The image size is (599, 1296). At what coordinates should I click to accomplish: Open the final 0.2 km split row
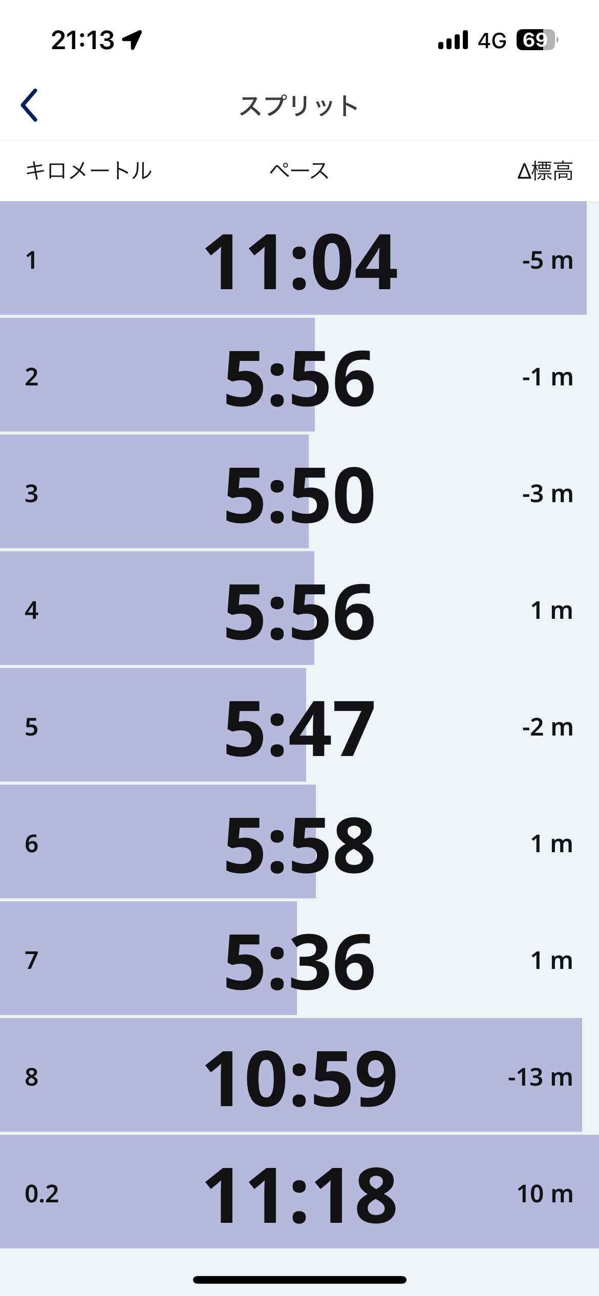(x=299, y=1193)
